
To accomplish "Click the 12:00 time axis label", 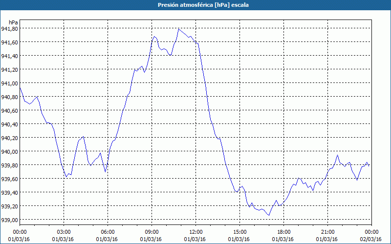I will tap(196, 232).
